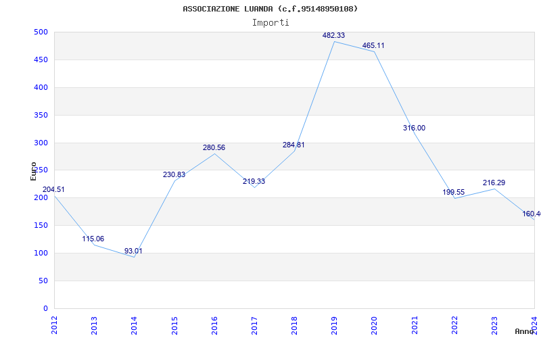Select the 2014 x-axis label
541x338 pixels.
click(134, 325)
